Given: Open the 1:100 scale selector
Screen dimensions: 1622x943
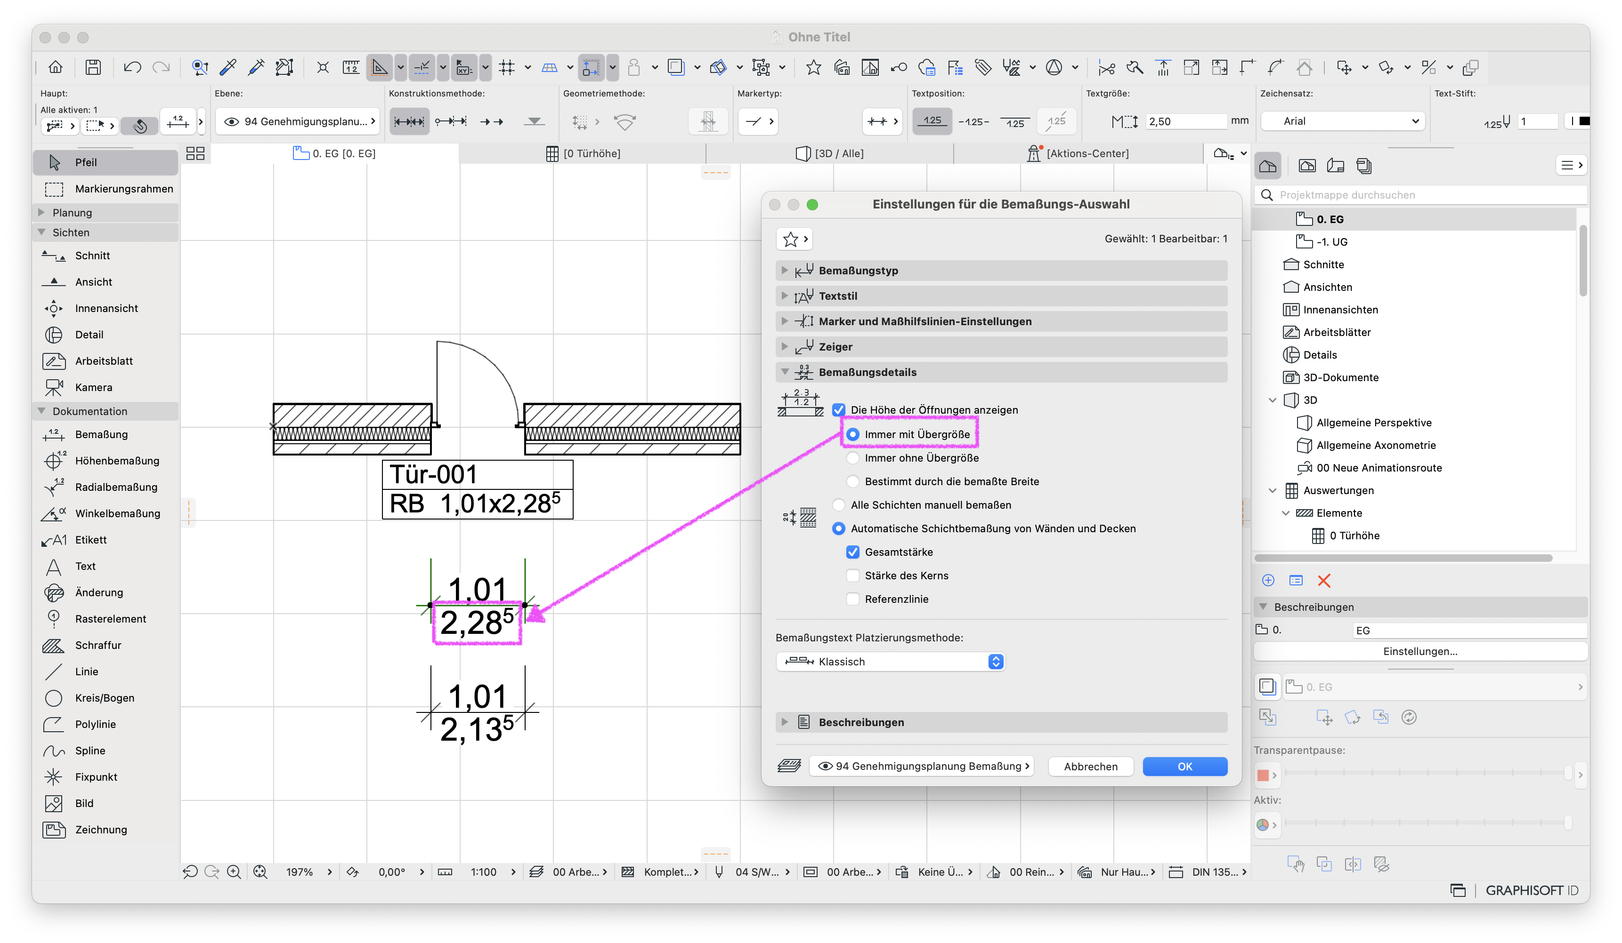Looking at the screenshot, I should point(492,871).
